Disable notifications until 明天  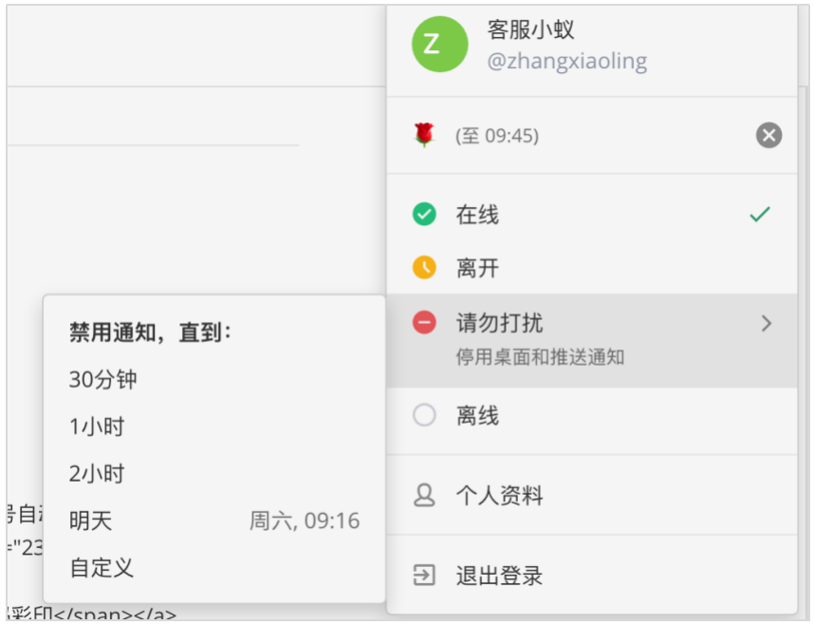click(x=91, y=521)
